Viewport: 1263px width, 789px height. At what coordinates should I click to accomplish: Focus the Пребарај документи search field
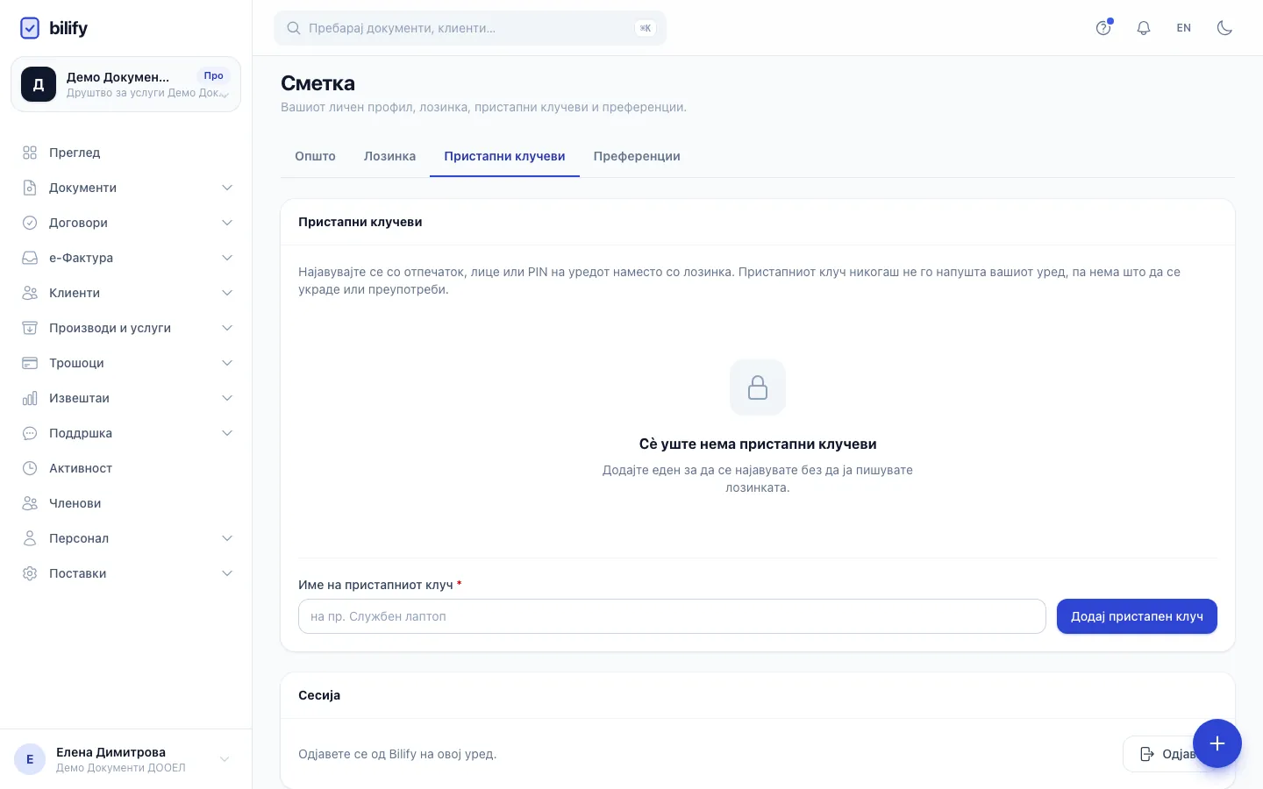[470, 28]
